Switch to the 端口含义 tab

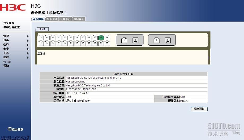click(79, 19)
